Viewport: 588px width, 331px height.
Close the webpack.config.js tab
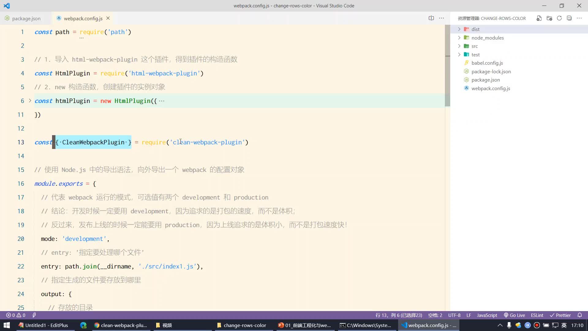(108, 18)
